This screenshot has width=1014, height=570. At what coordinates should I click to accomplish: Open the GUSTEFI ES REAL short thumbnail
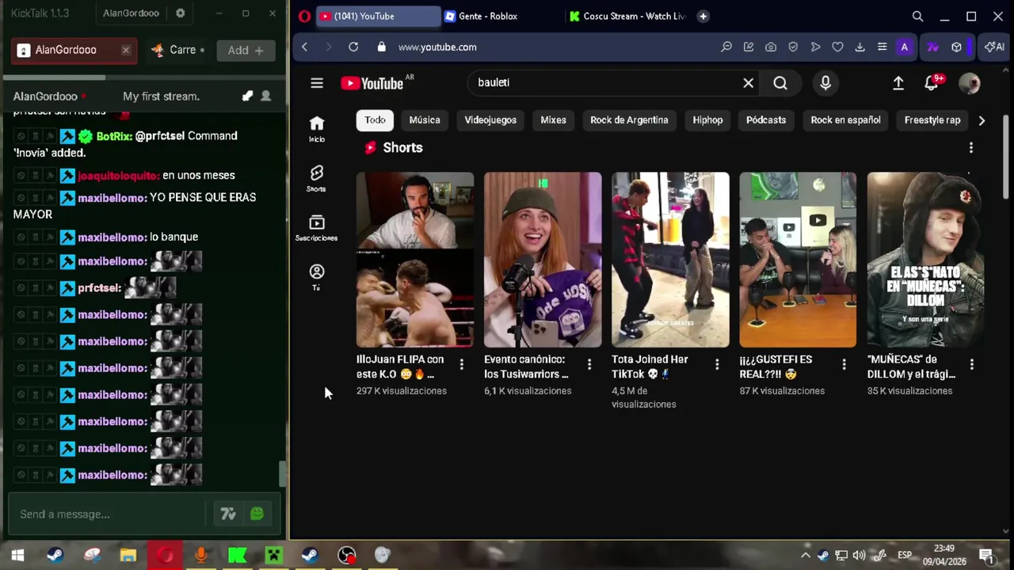798,260
